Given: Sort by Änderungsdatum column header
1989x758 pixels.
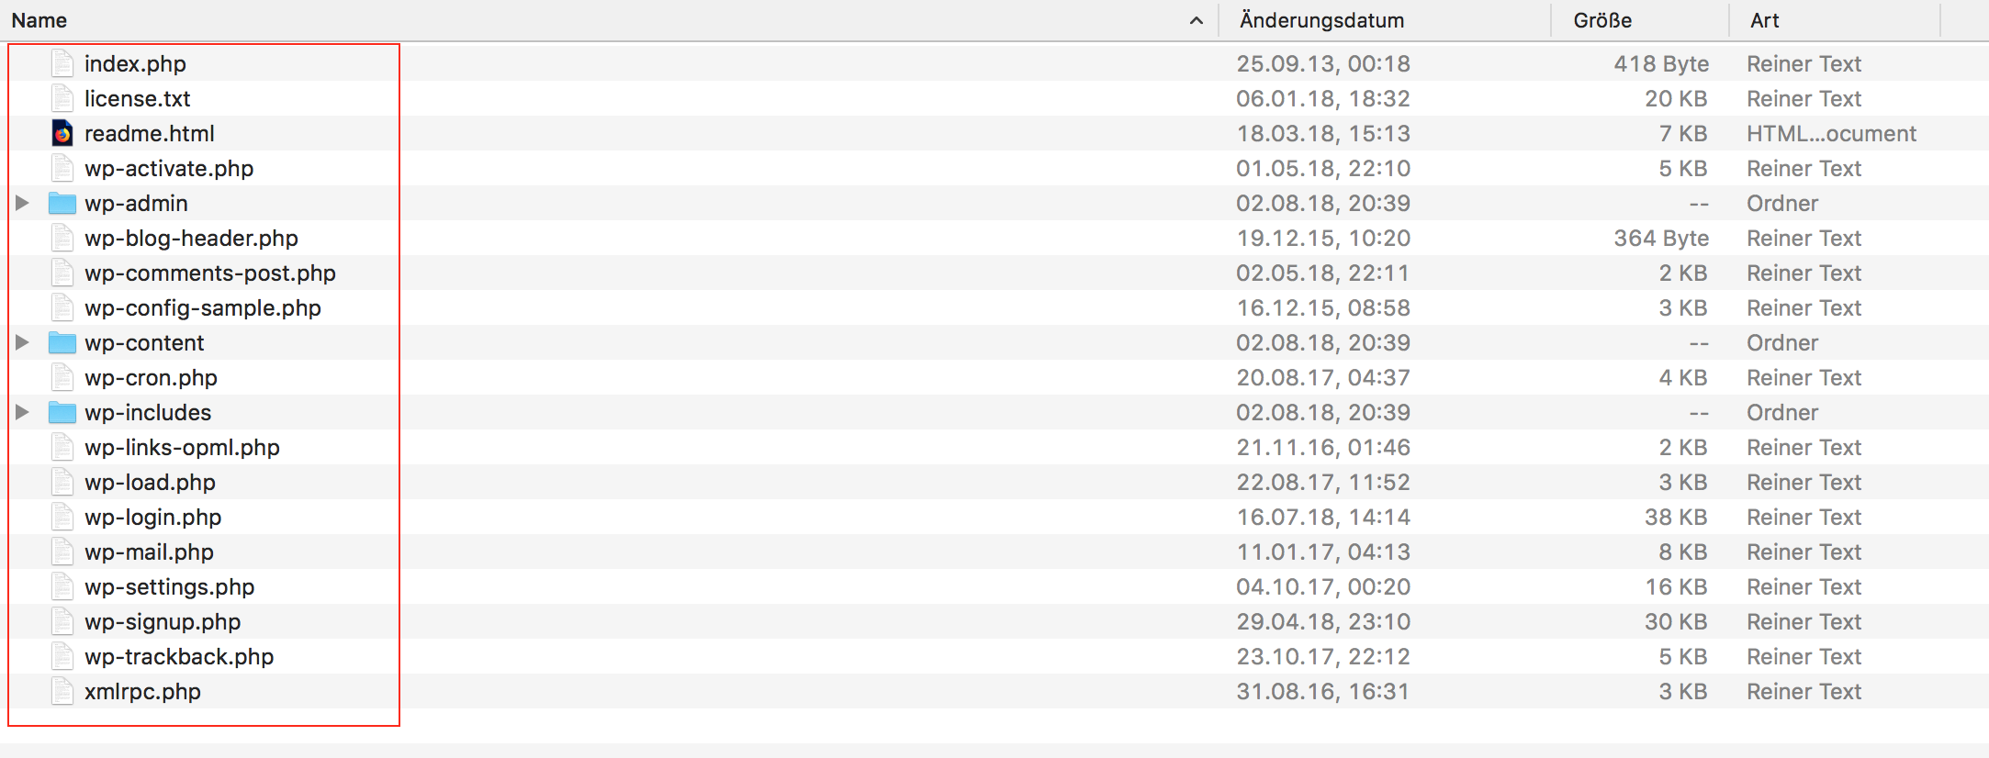Looking at the screenshot, I should point(1321,20).
